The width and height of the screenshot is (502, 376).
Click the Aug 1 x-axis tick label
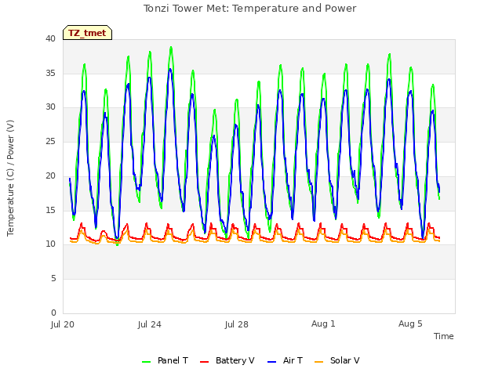click(x=323, y=324)
